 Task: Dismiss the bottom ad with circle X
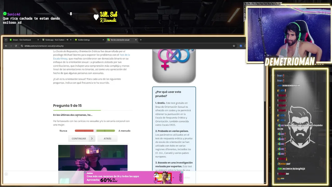[x=6, y=174]
